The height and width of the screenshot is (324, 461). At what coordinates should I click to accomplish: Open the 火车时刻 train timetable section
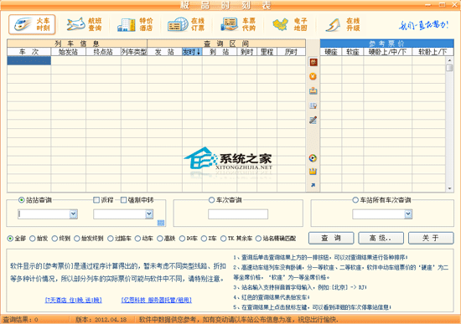[32, 24]
